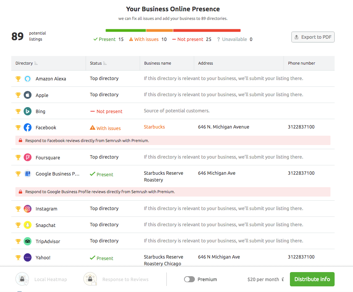Viewport: 353px width, 292px height.
Task: Click the locked Local Heatmap icon
Action: click(22, 279)
